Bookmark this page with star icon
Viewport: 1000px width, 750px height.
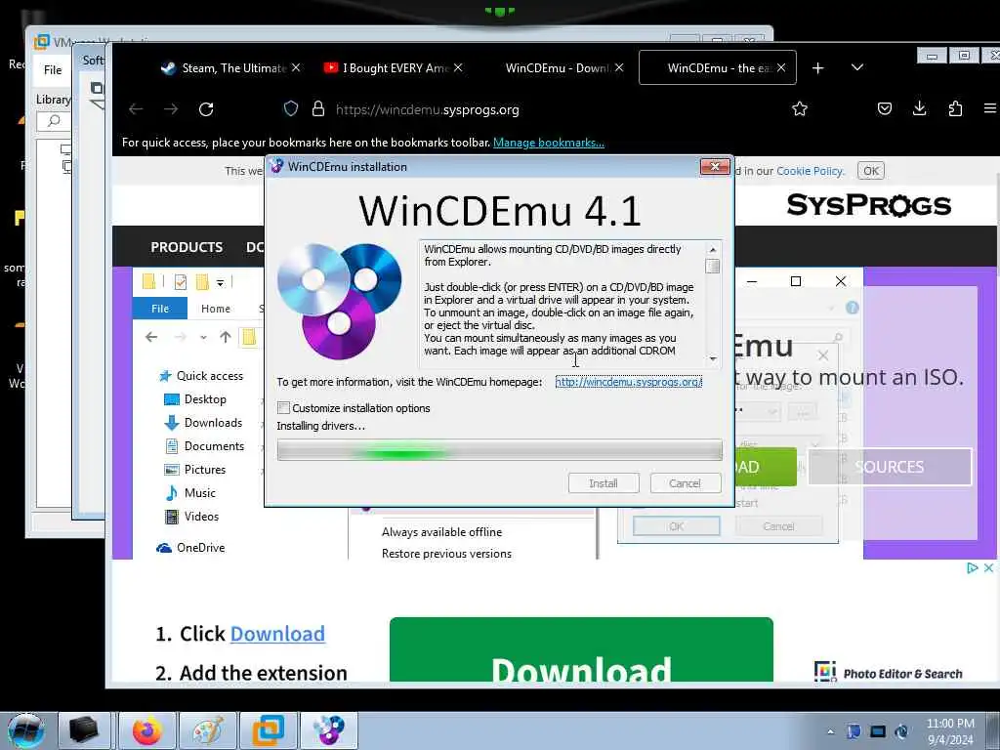[x=800, y=109]
